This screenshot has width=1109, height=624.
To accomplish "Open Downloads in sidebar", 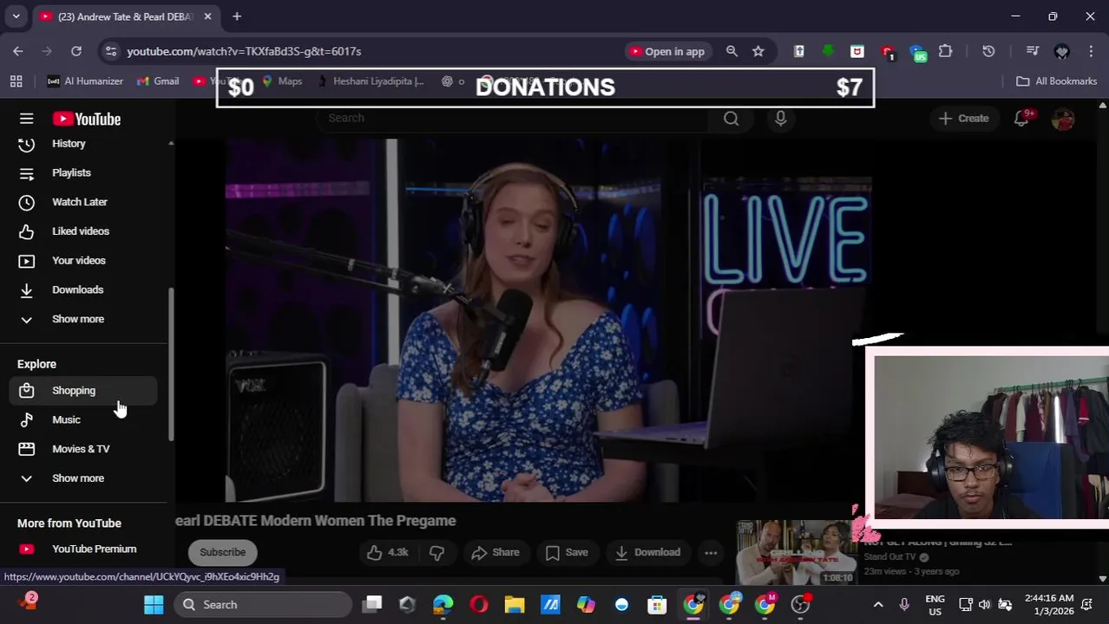I will (85, 289).
